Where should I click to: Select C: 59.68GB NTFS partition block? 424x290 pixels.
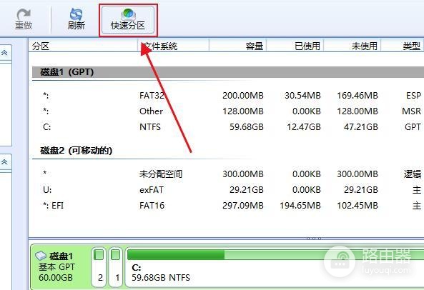click(x=275, y=266)
